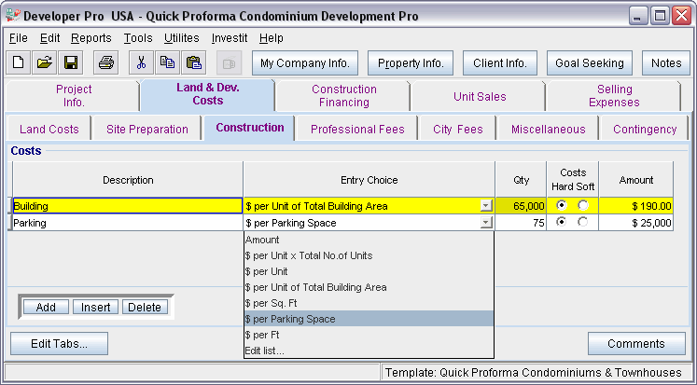
Task: Click the $ 25,000 amount cell
Action: coord(635,223)
